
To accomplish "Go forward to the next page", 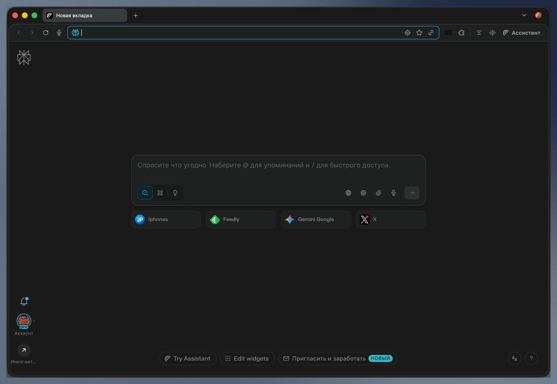I will 32,33.
